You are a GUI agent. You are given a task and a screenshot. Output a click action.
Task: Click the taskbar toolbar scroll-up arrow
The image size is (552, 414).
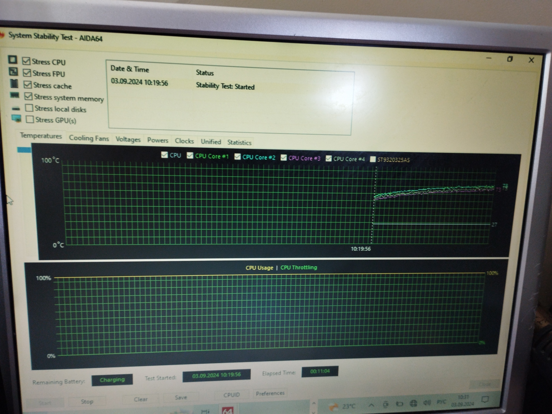coord(314,403)
